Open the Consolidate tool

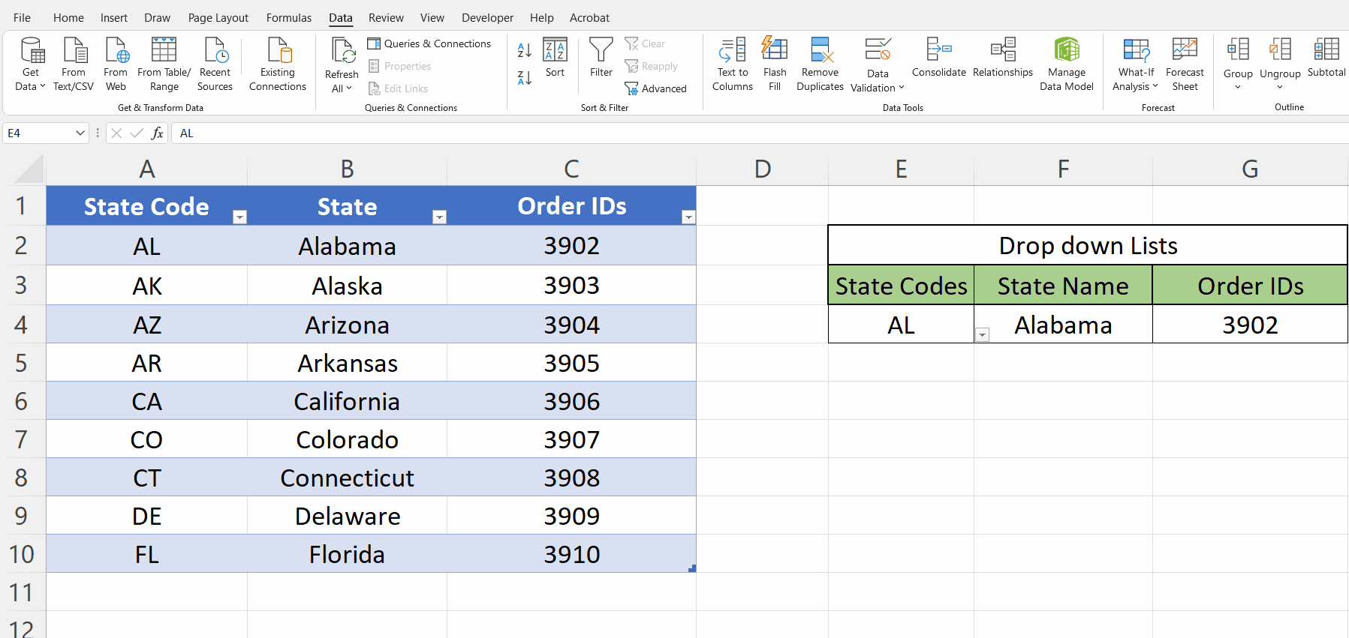pos(939,58)
